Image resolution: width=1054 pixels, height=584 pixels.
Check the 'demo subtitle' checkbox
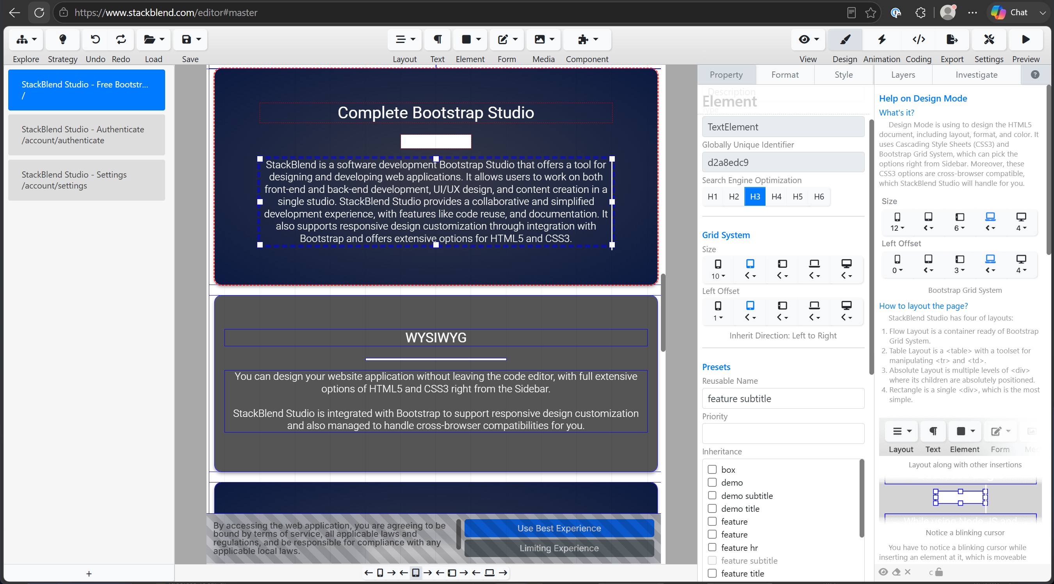pyautogui.click(x=712, y=496)
